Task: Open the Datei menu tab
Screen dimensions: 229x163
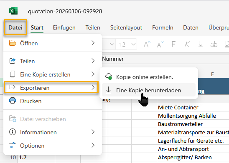Action: [x=15, y=27]
